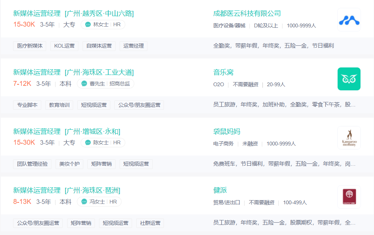View the 增城区·永和 新媒体运营经理 posting
The image size is (374, 235).
click(x=67, y=132)
